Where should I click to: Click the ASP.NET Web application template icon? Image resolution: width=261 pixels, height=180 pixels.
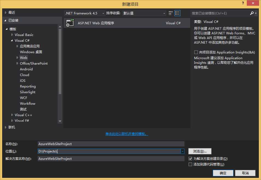[x=70, y=23]
